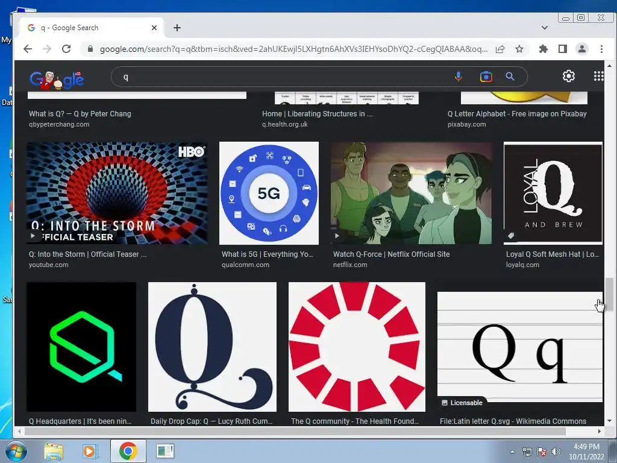Share this page using the share icon
The width and height of the screenshot is (617, 463).
(500, 49)
